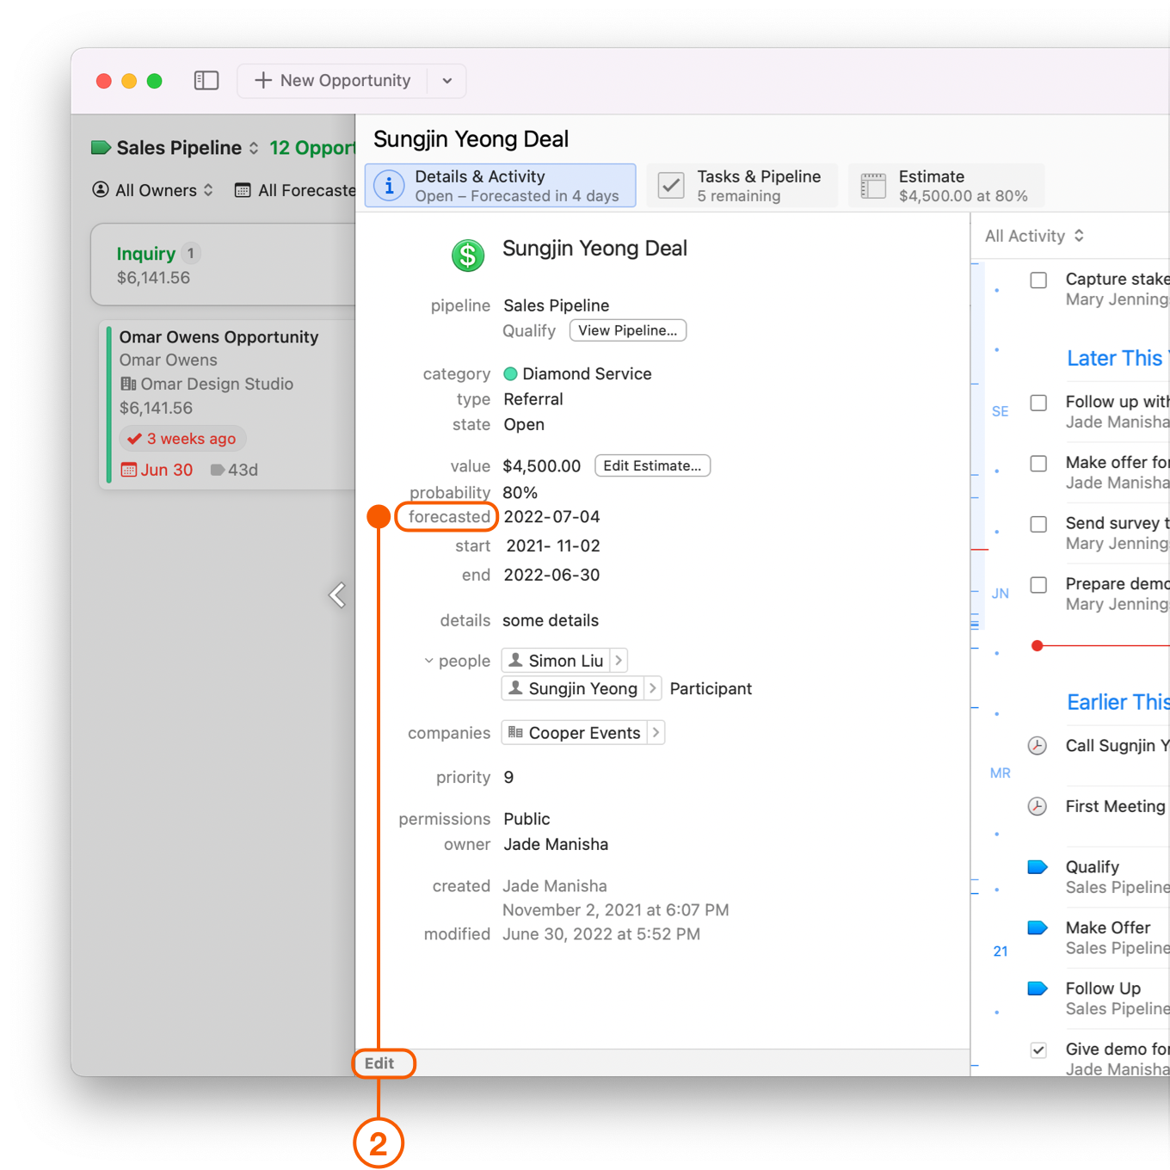Open Cooper Events company record
Viewport: 1170px width, 1170px height.
tap(574, 733)
